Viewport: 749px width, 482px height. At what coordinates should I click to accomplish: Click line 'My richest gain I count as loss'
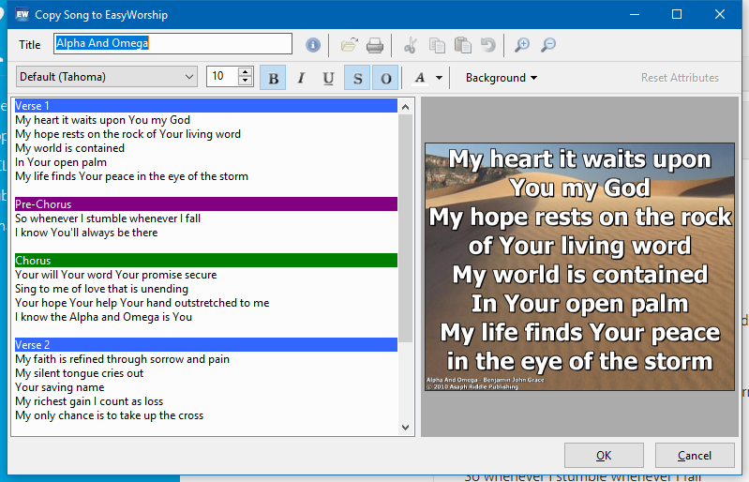[x=89, y=401]
